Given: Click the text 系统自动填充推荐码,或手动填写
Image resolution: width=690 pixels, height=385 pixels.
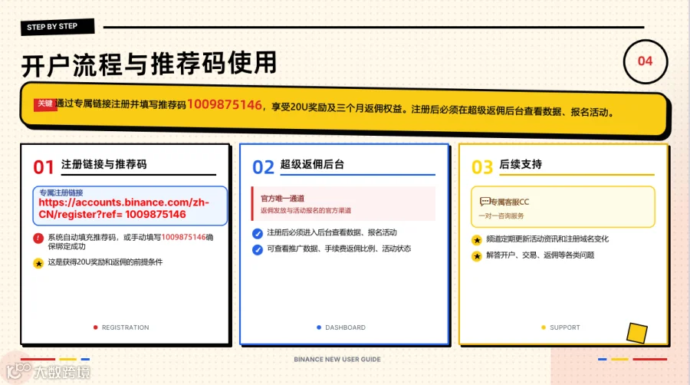Looking at the screenshot, I should (x=104, y=237).
